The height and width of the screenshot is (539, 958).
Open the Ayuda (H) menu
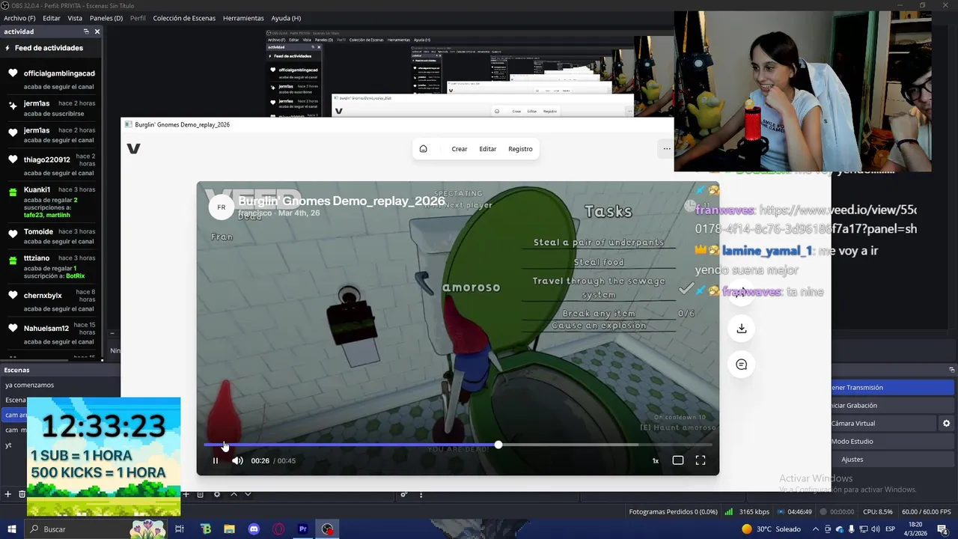tap(286, 18)
